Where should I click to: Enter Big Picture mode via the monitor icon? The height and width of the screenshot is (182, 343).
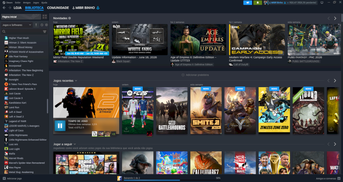coord(322,3)
